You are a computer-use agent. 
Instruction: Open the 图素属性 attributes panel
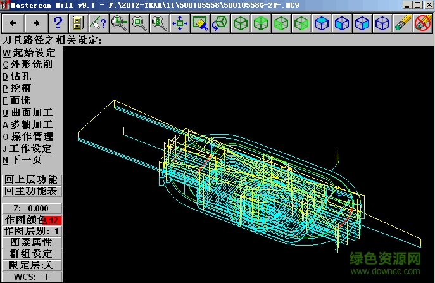tap(32, 242)
